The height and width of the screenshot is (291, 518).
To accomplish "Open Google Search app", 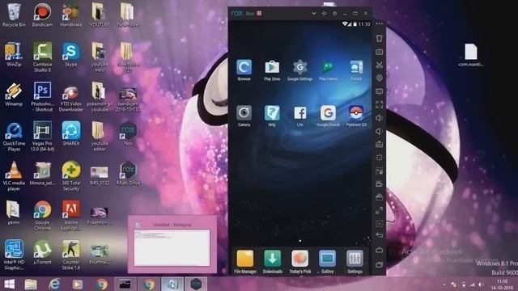I will pyautogui.click(x=328, y=116).
